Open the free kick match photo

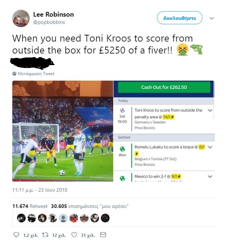point(63,131)
